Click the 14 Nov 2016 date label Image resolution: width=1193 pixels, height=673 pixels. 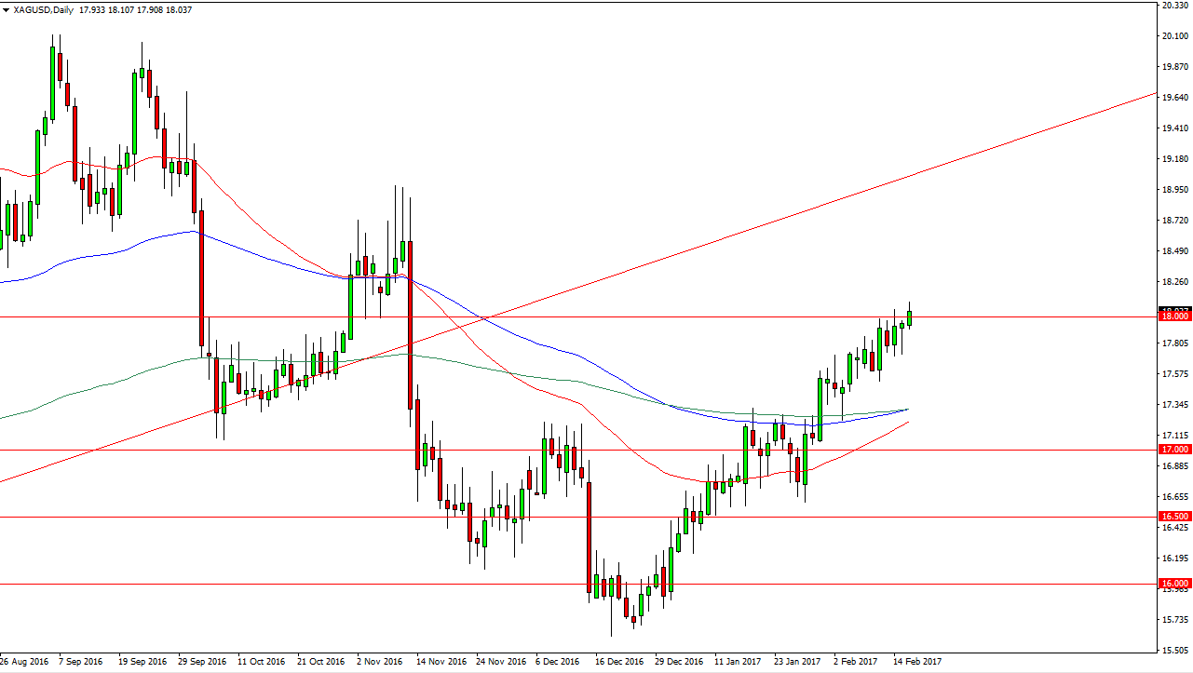pyautogui.click(x=441, y=662)
